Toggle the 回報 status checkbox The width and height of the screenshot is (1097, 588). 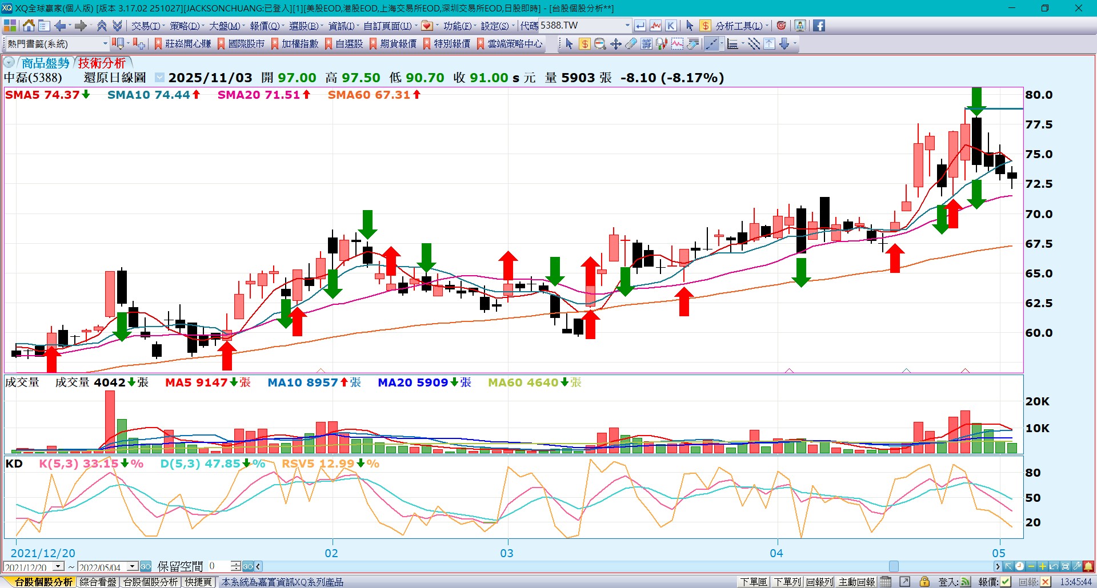pyautogui.click(x=1045, y=582)
